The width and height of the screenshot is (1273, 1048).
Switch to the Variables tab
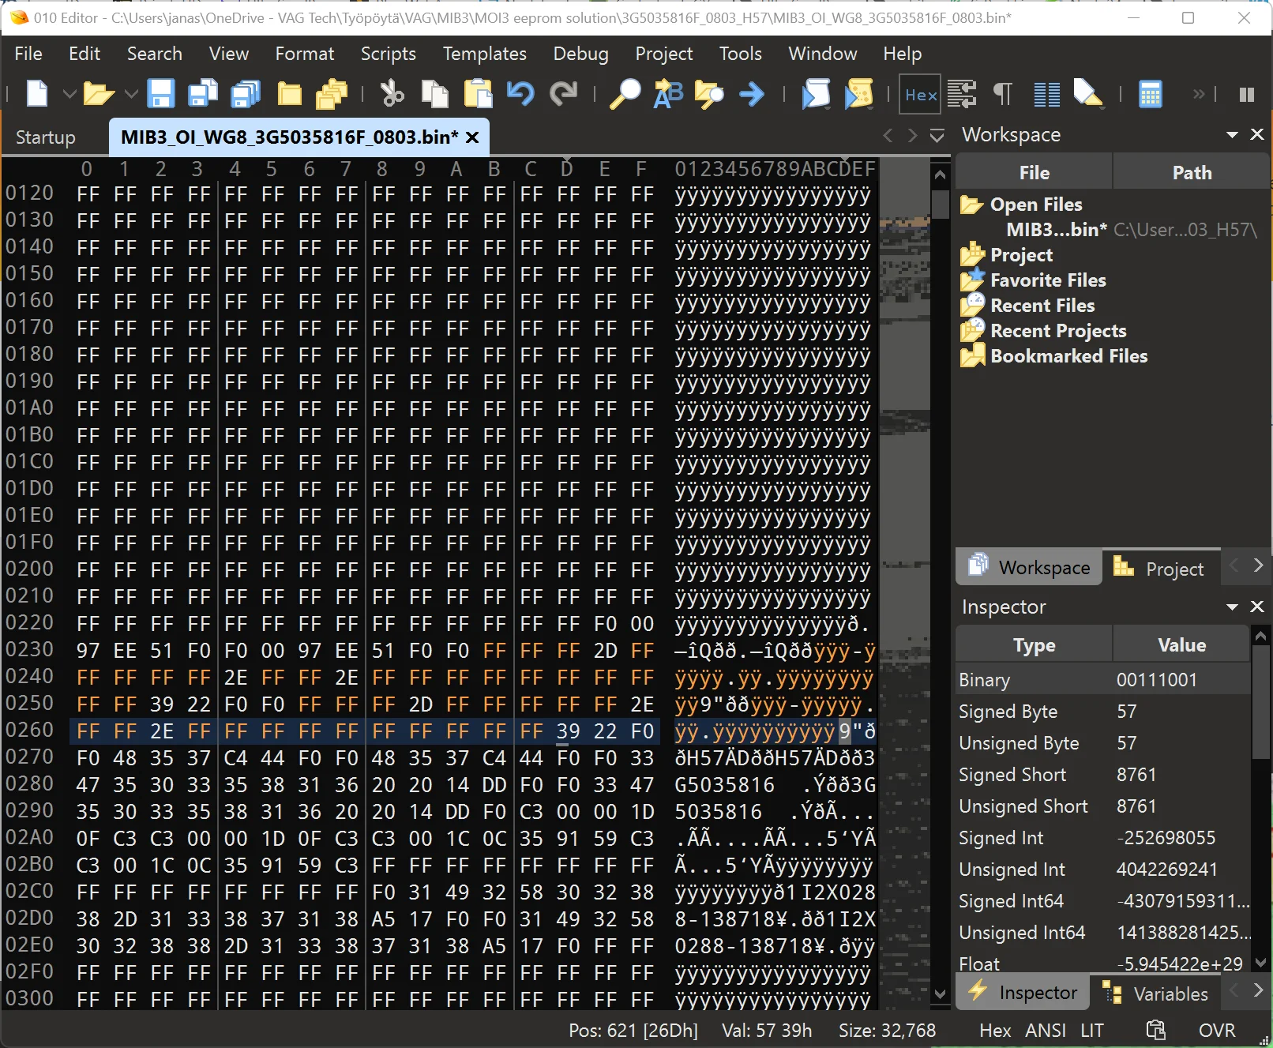click(1156, 994)
